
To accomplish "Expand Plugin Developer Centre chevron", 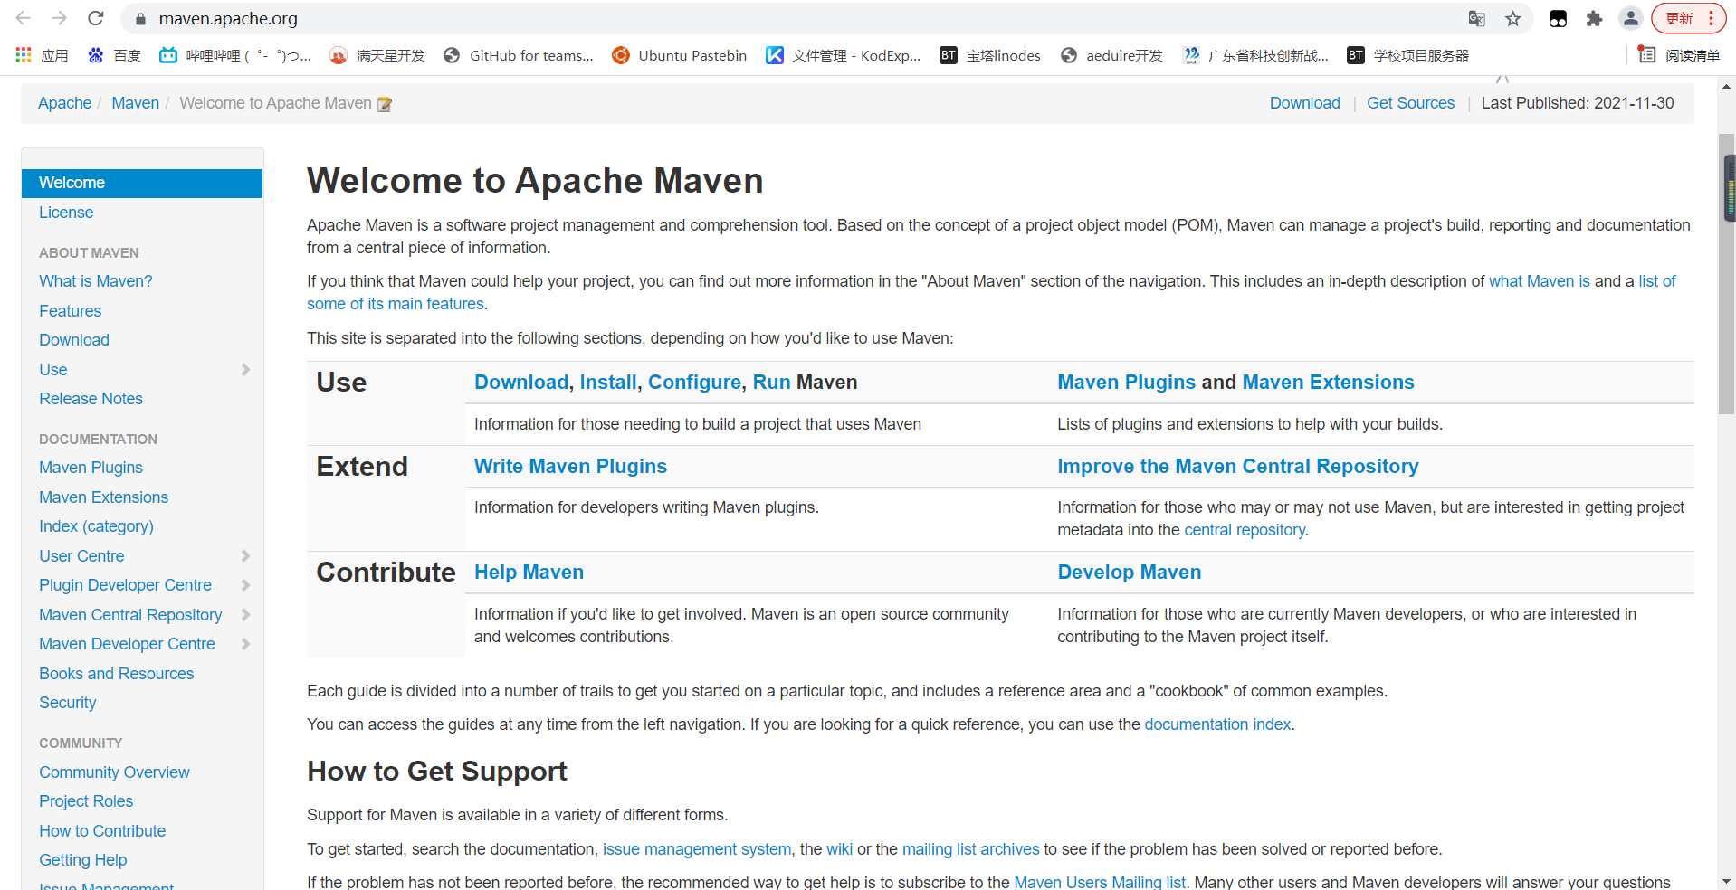I will [x=245, y=585].
